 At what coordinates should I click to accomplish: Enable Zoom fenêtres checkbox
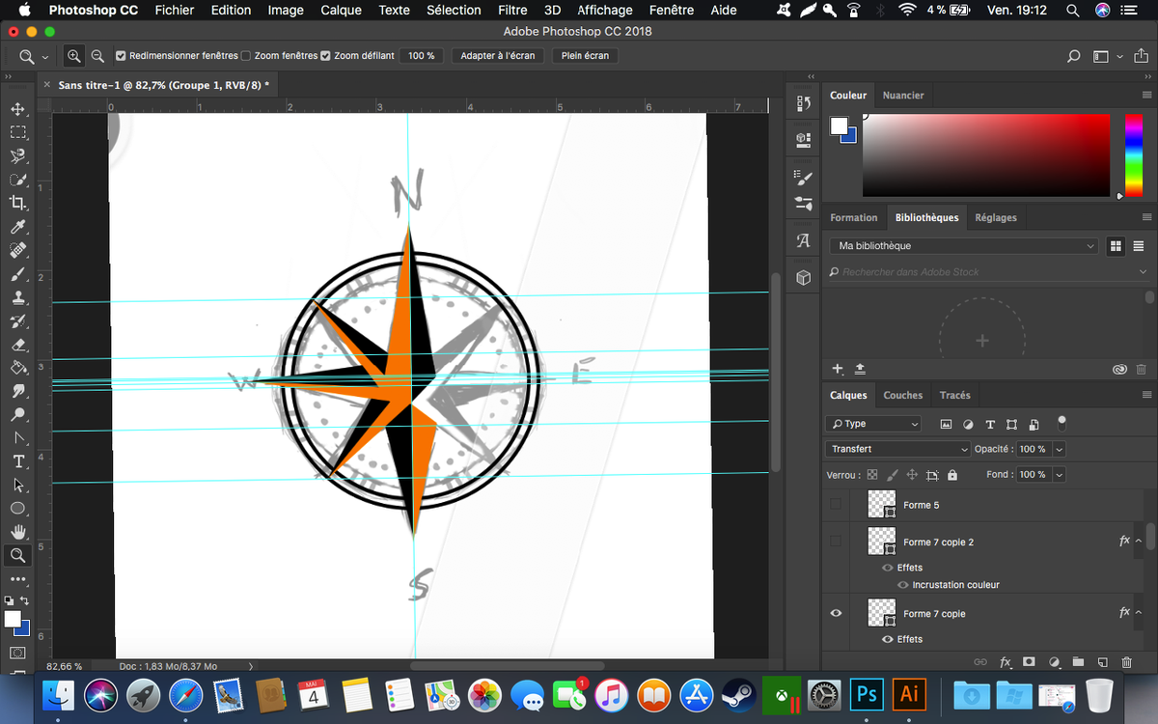coord(246,56)
